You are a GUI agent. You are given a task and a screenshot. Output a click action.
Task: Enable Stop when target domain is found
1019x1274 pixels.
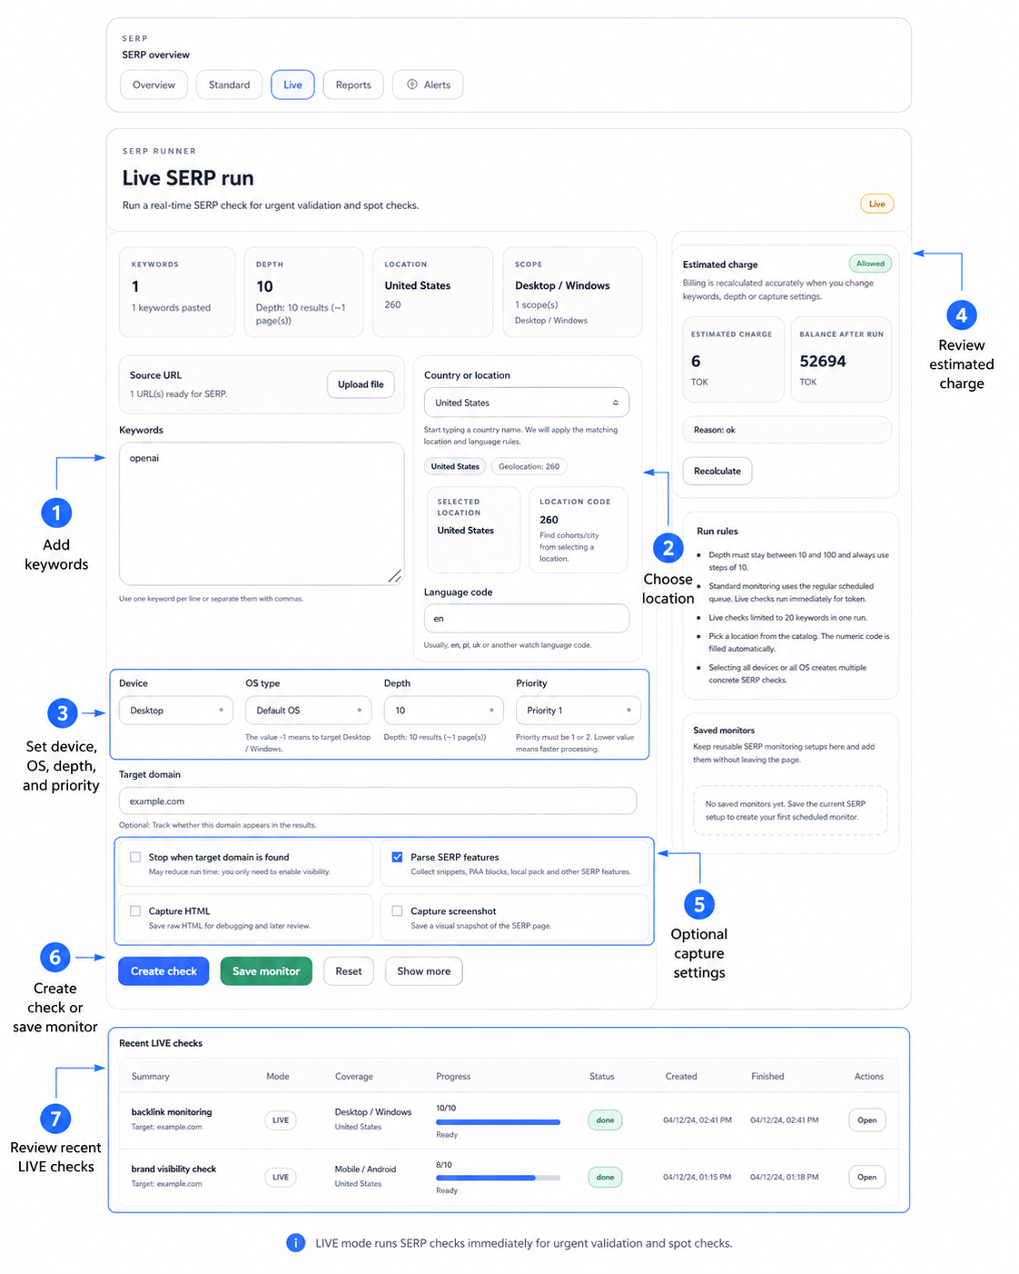pos(135,857)
